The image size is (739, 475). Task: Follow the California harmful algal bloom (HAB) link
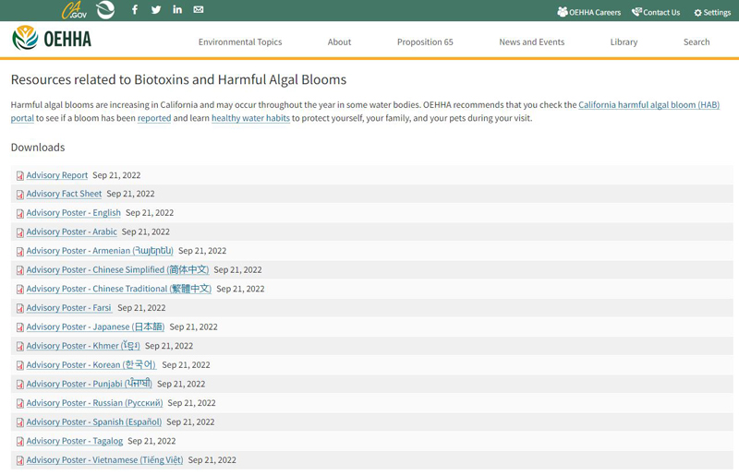(x=648, y=105)
